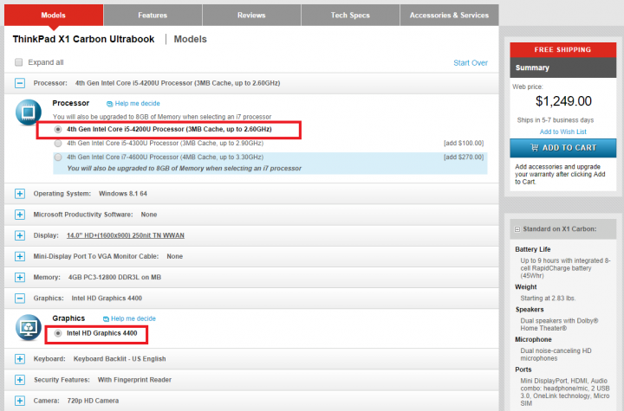The width and height of the screenshot is (624, 411).
Task: Open Processor 'Help me decide' link
Action: [x=137, y=103]
